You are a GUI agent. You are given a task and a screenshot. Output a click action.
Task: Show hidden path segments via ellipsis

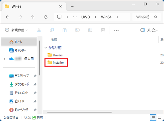click(75, 17)
